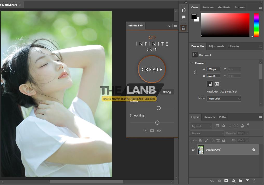Viewport: 264px width, 185px height.
Task: Open the Comments panel icon
Action: click(x=183, y=17)
